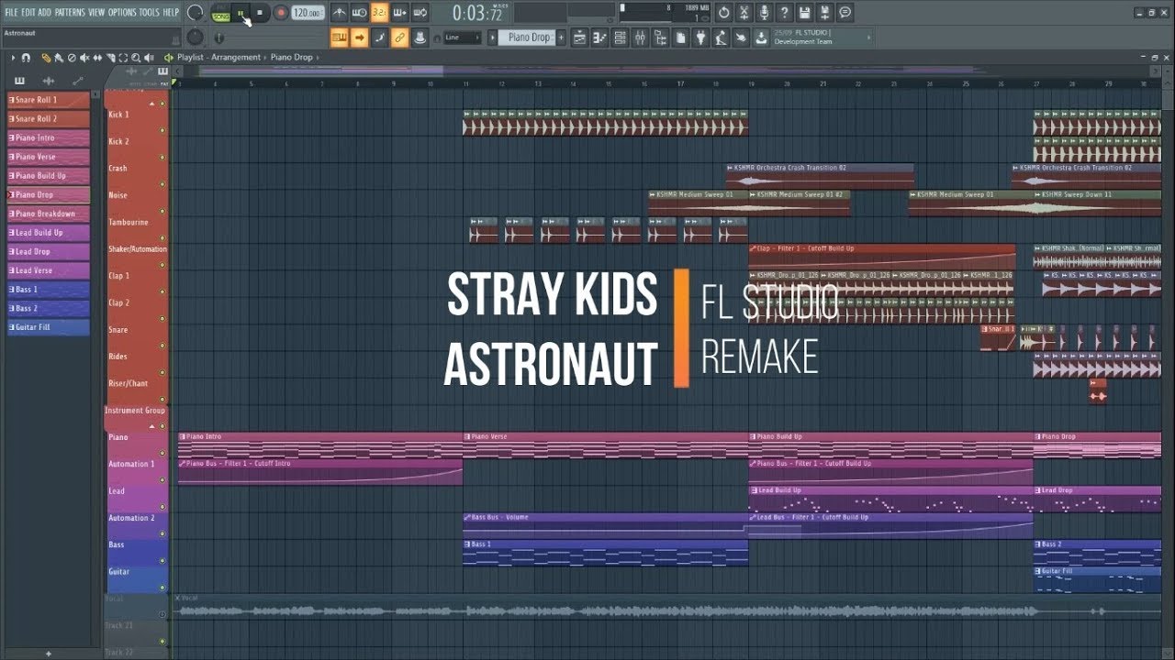
Task: Click the help question mark icon
Action: tap(784, 13)
